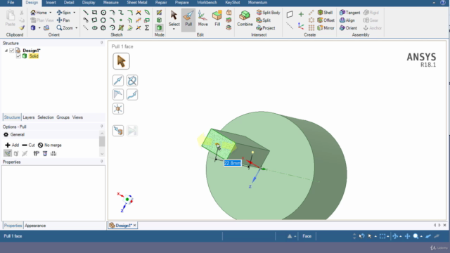Select the Solid item in Structure tree

[34, 56]
